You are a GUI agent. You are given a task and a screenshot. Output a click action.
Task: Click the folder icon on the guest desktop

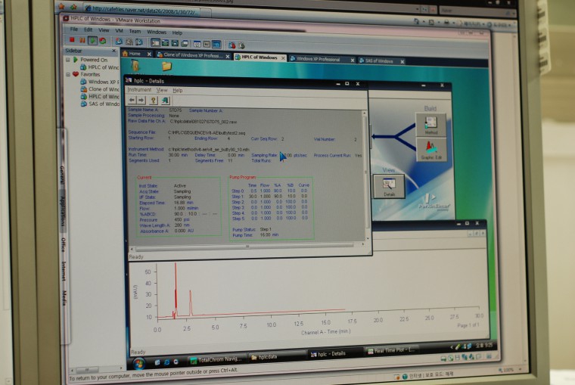(166, 66)
